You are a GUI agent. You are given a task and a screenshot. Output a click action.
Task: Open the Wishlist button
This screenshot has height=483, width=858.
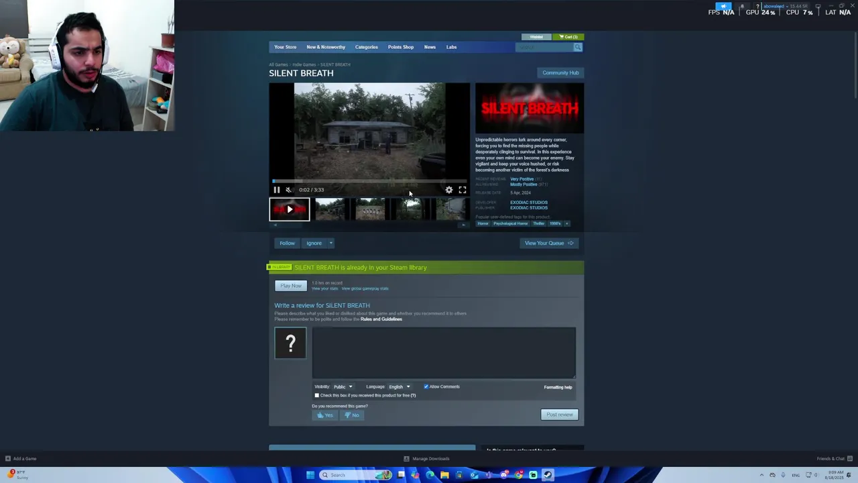click(x=536, y=37)
